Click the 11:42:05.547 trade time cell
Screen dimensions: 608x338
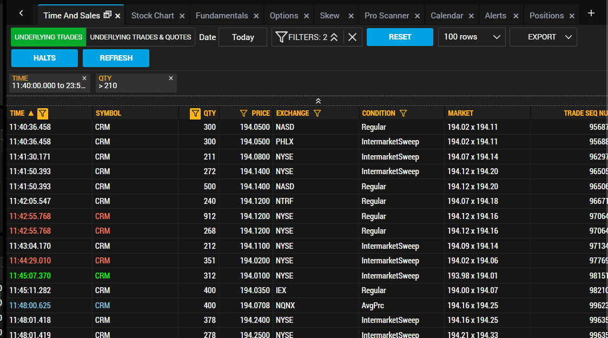coord(30,201)
